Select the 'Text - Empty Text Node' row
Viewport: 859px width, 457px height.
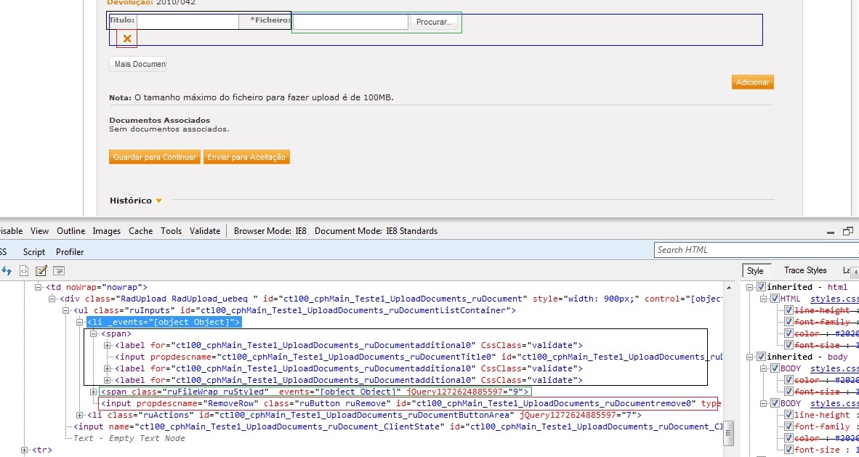(x=129, y=438)
